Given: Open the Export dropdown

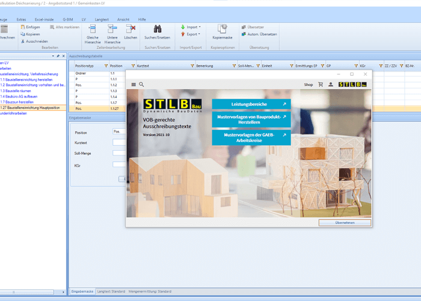Looking at the screenshot, I should click(x=191, y=34).
